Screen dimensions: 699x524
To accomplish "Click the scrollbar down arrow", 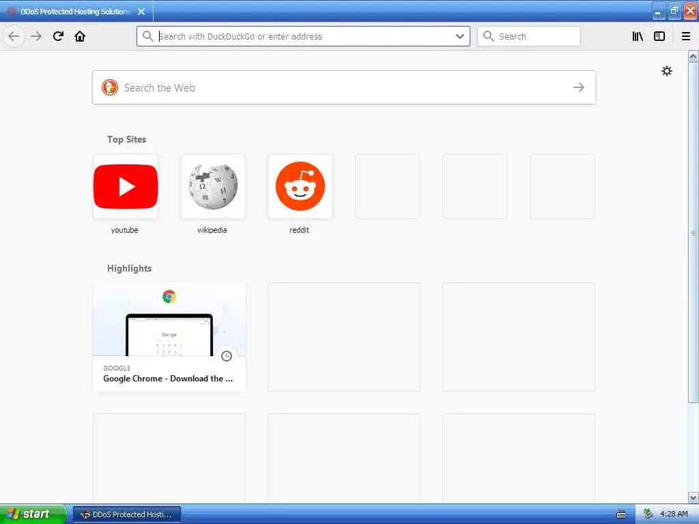I will point(694,497).
